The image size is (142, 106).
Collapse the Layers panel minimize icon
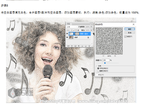point(90,23)
